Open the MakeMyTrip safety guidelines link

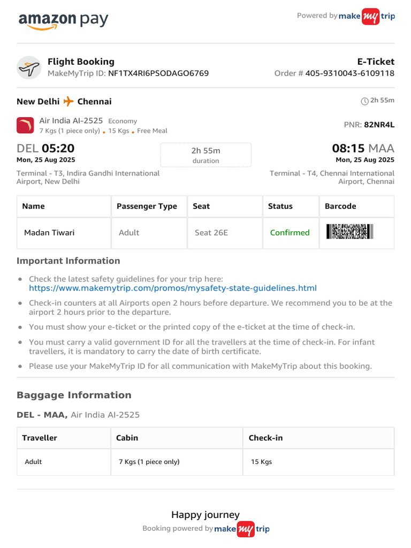173,288
